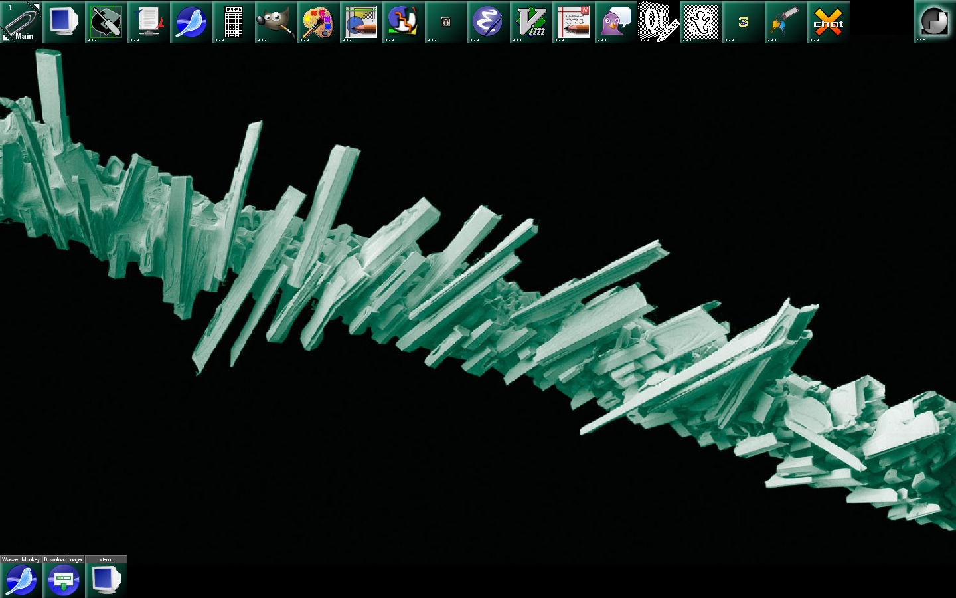Click the GNUstep logo icon at top right
Viewport: 956px width, 598px height.
[934, 22]
